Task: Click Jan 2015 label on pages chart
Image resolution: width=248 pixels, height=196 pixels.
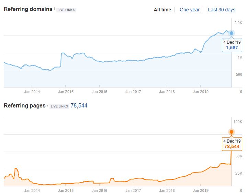Action: (x=66, y=190)
